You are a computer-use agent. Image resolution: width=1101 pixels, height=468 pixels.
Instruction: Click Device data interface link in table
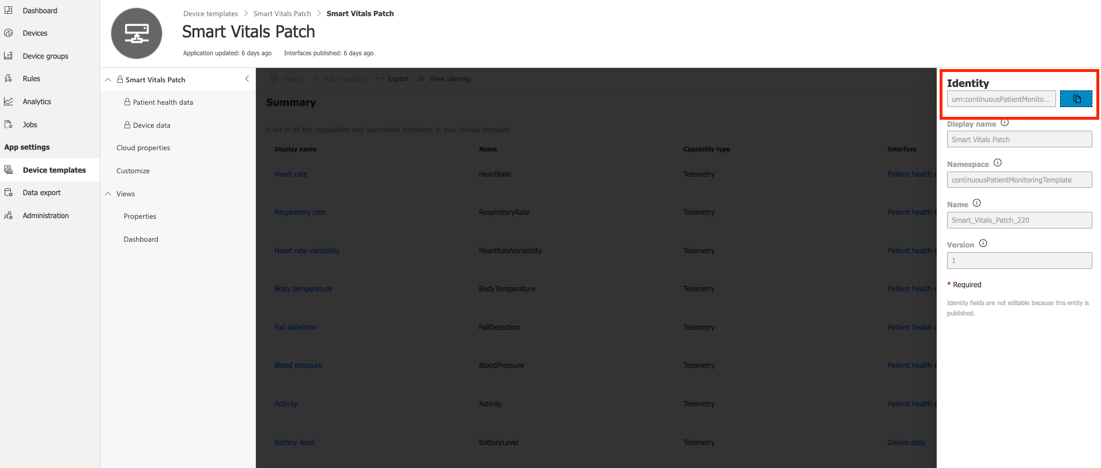906,443
